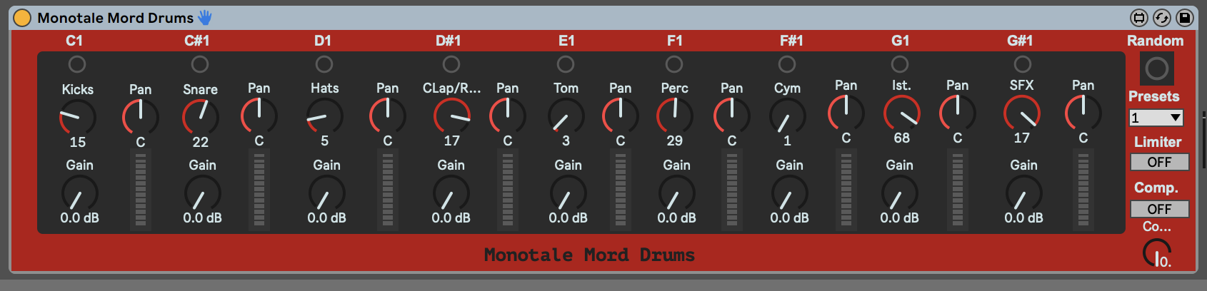Click the G#1 trigger circle above SFX

coord(1023,64)
